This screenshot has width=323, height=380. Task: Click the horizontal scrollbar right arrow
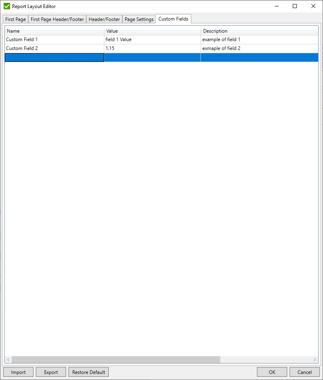tap(315, 359)
